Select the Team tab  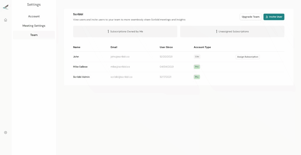pyautogui.click(x=34, y=35)
